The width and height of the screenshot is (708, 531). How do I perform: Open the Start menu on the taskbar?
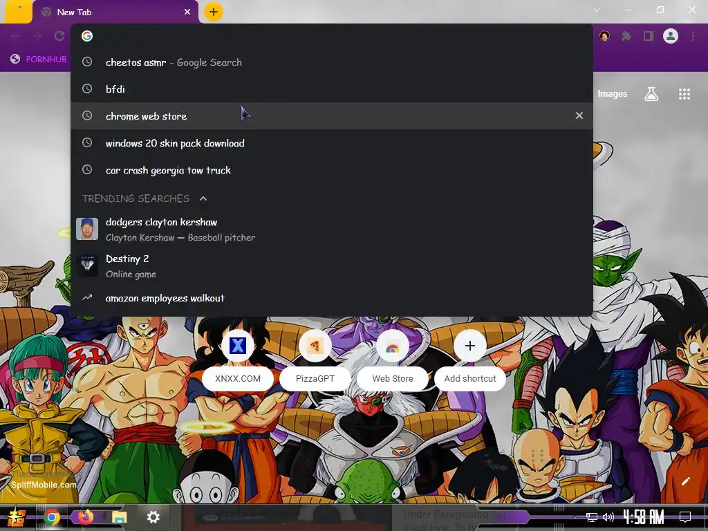point(16,517)
